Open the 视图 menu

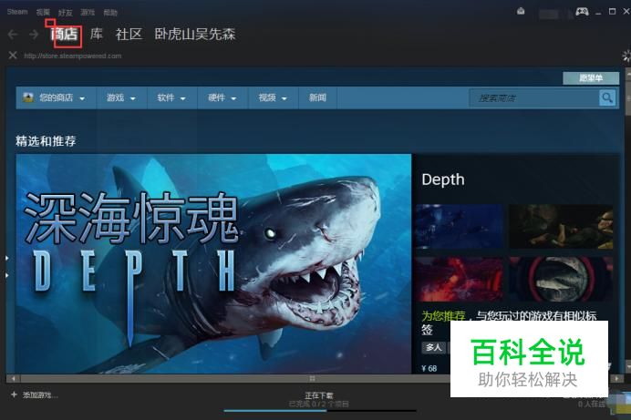[43, 12]
